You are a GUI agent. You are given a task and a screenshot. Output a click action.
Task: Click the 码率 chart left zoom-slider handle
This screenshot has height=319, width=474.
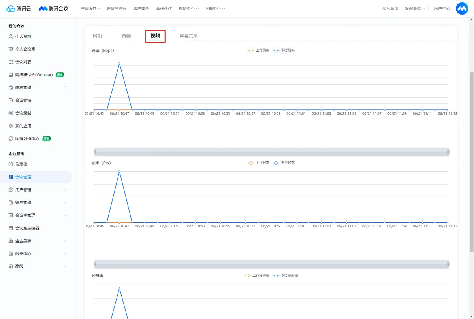coord(95,152)
